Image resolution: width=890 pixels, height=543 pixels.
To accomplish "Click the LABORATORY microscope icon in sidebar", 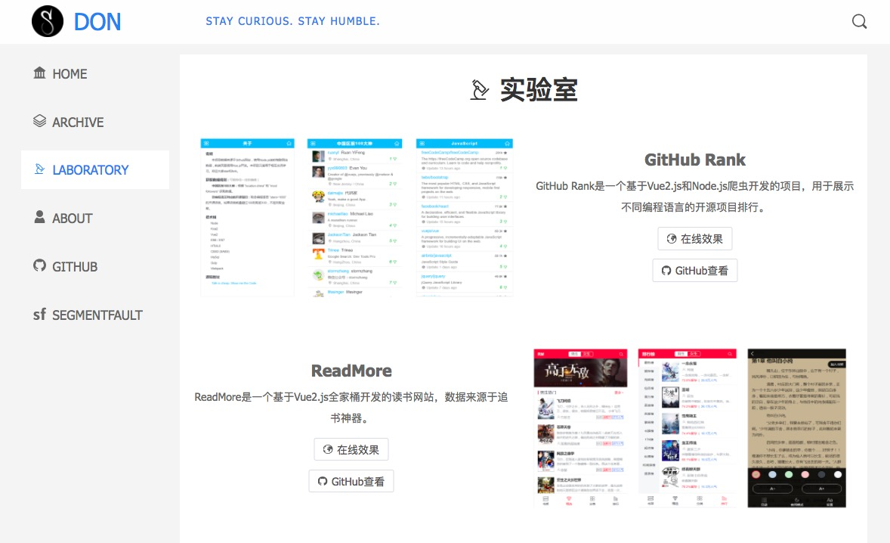I will point(40,169).
